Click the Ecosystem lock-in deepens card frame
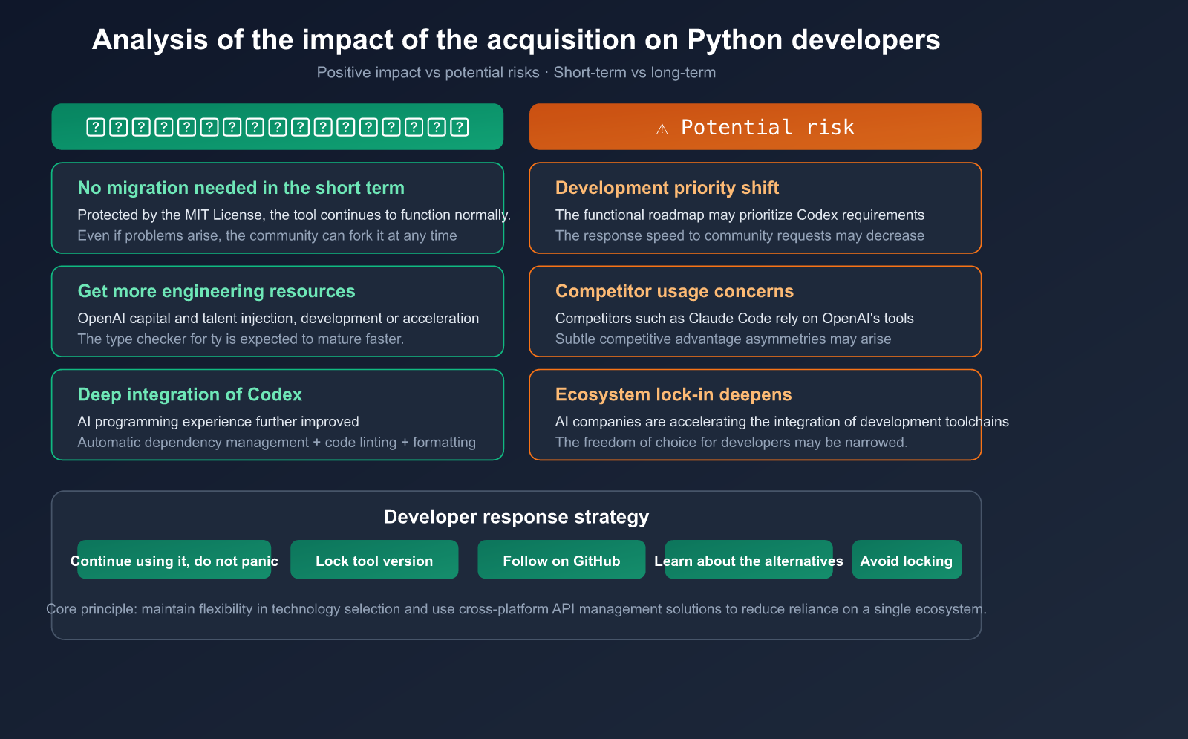The image size is (1188, 739). (754, 415)
